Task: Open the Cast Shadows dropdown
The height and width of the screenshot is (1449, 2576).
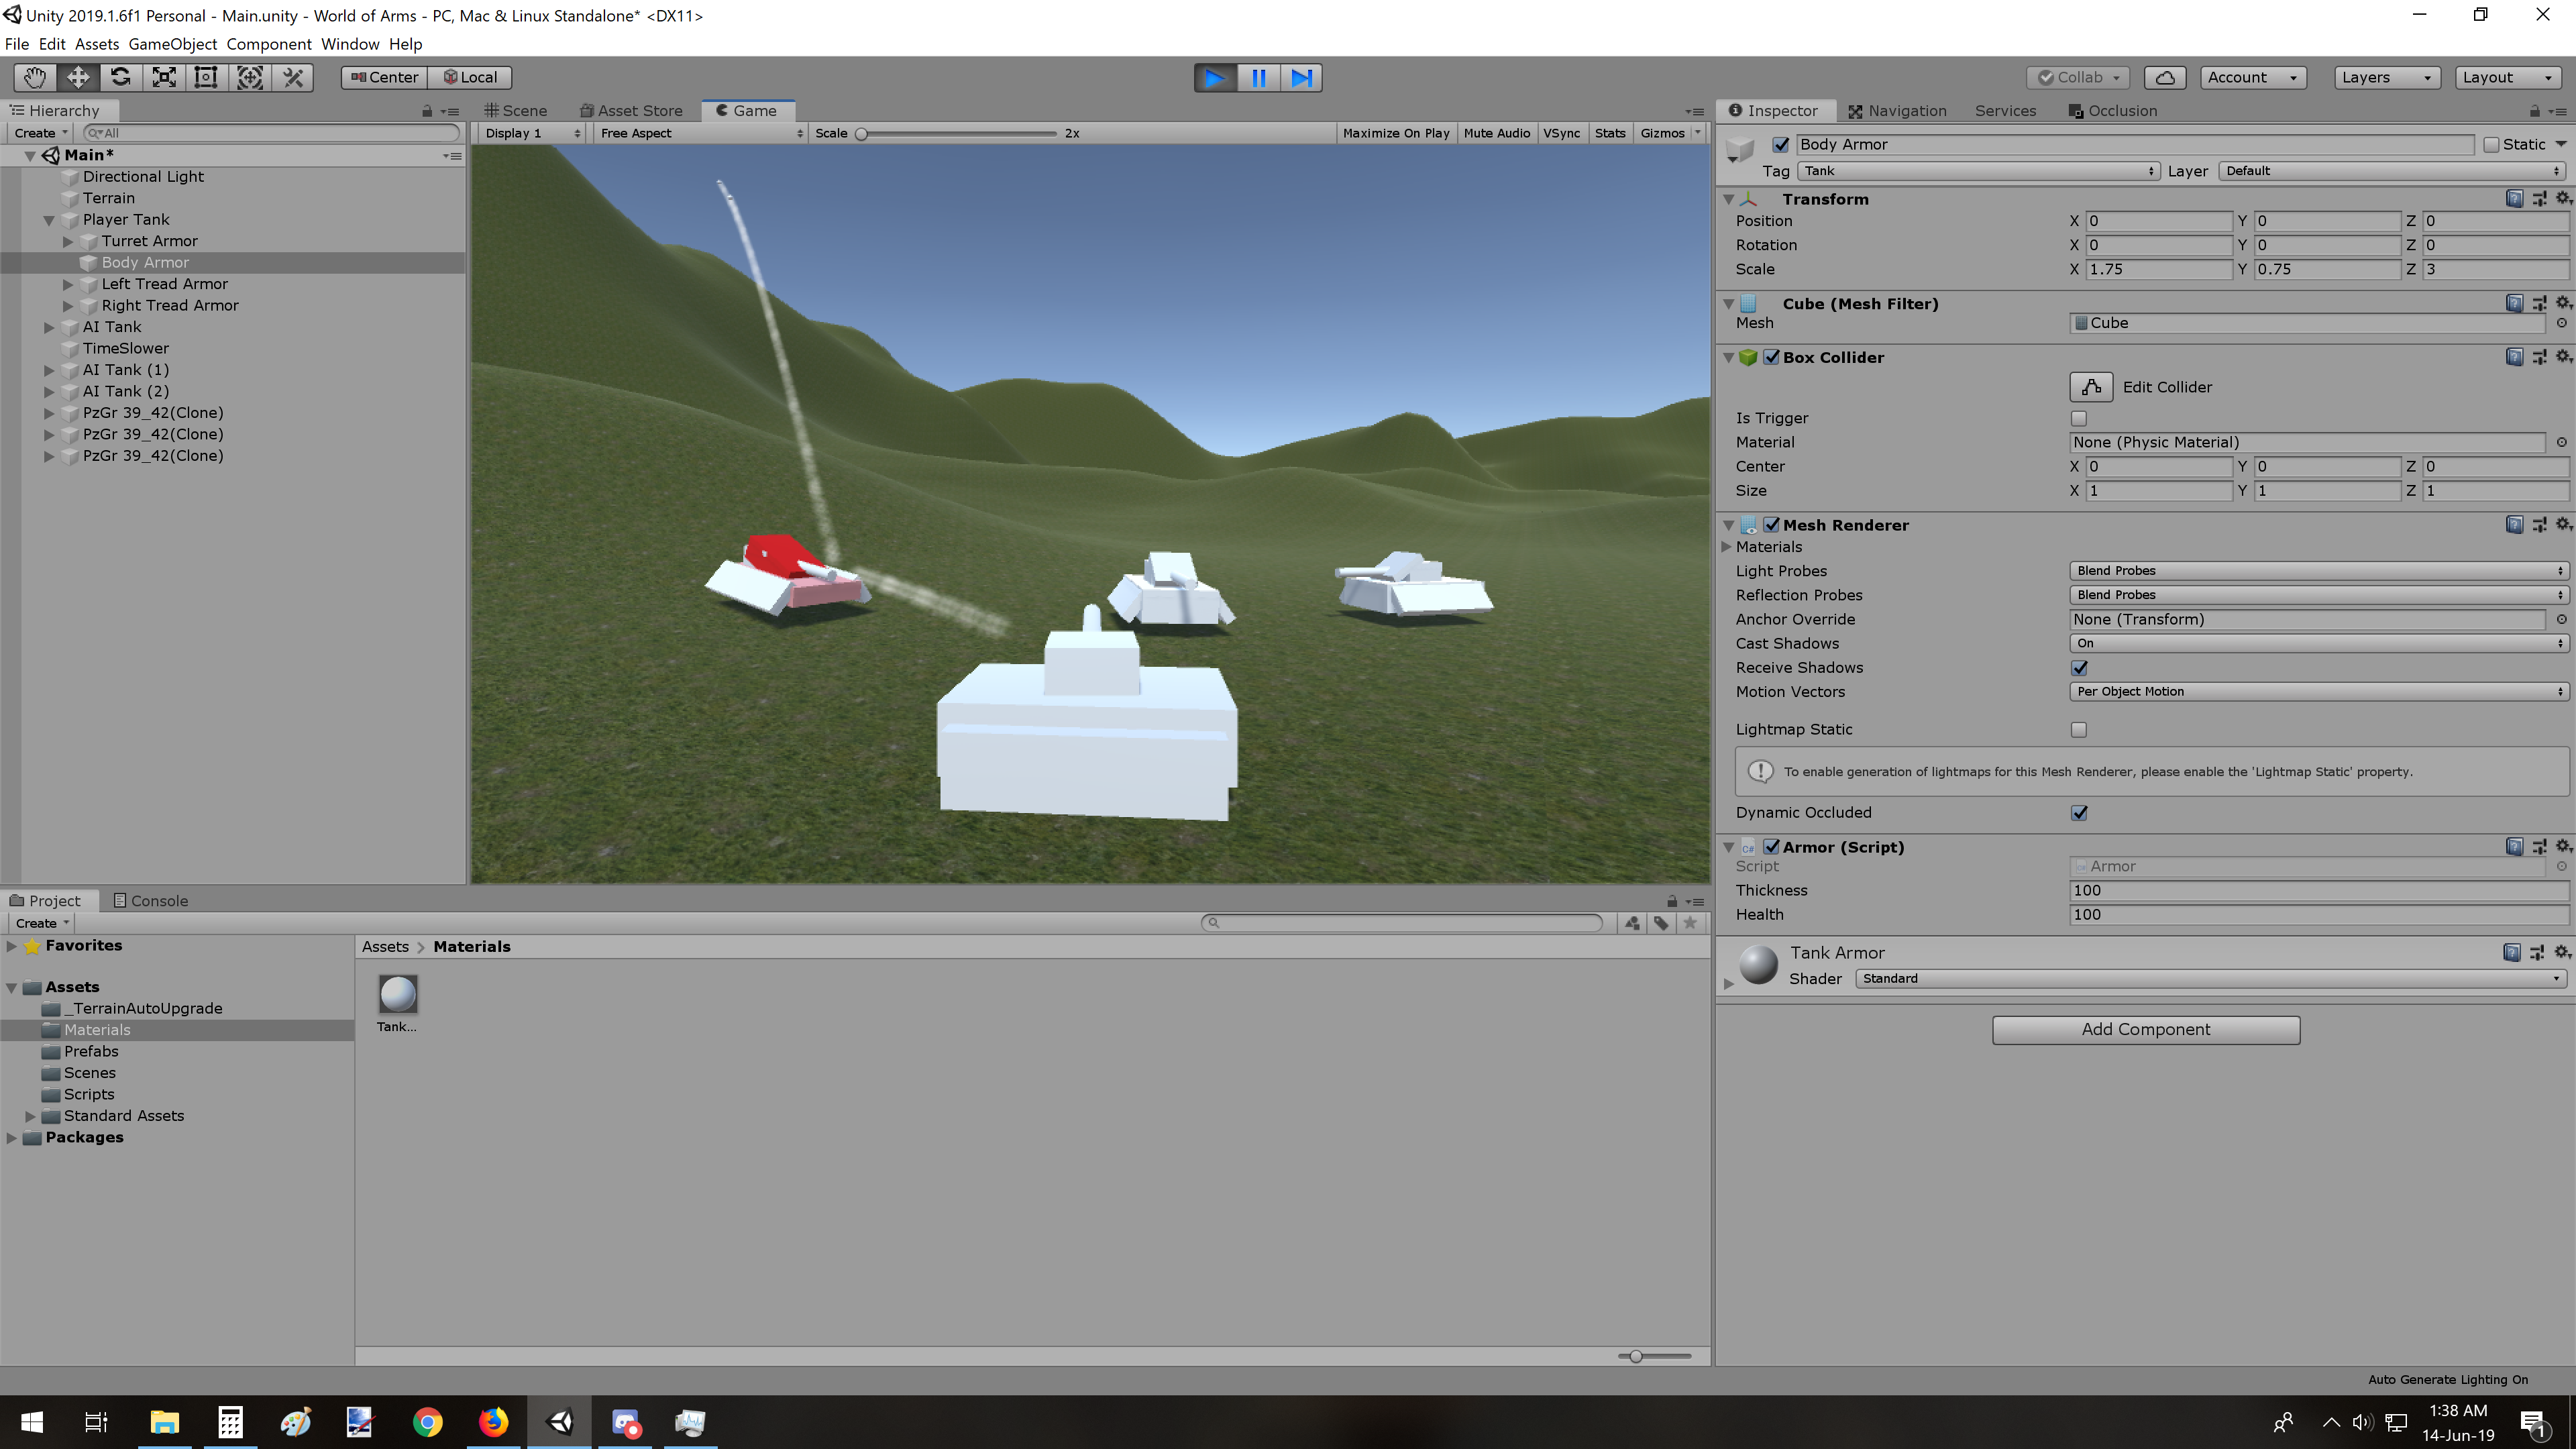Action: [x=2319, y=643]
